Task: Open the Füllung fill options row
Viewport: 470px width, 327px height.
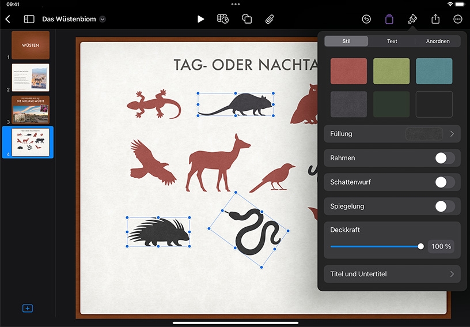Action: [392, 134]
